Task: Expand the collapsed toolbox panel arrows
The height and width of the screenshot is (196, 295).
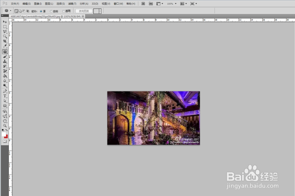Action: (2, 15)
